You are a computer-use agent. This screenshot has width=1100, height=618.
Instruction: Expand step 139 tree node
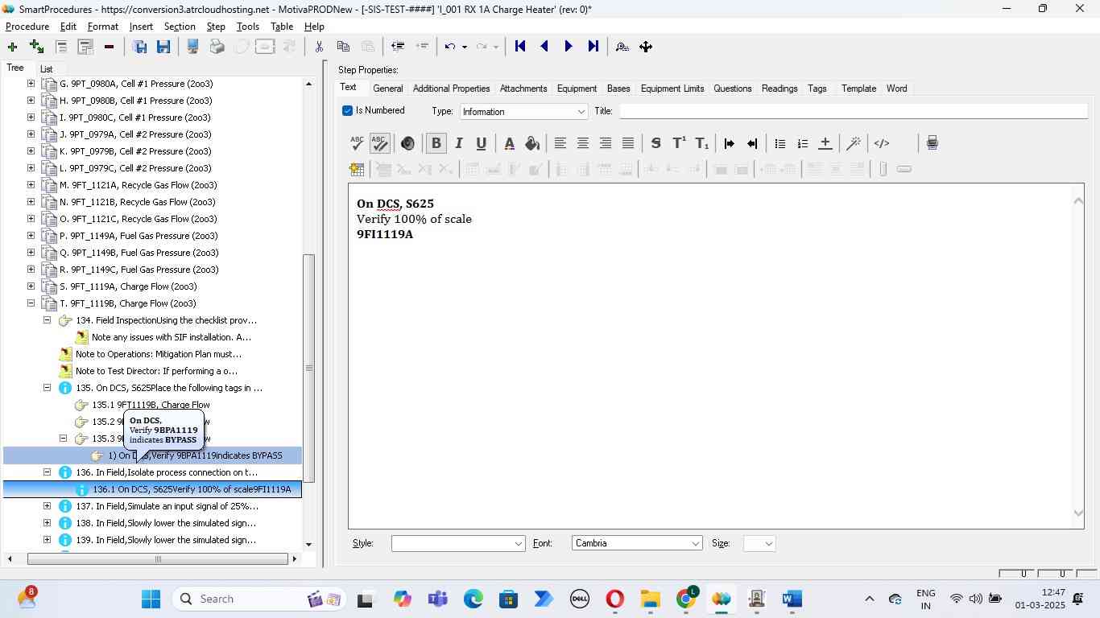click(47, 540)
